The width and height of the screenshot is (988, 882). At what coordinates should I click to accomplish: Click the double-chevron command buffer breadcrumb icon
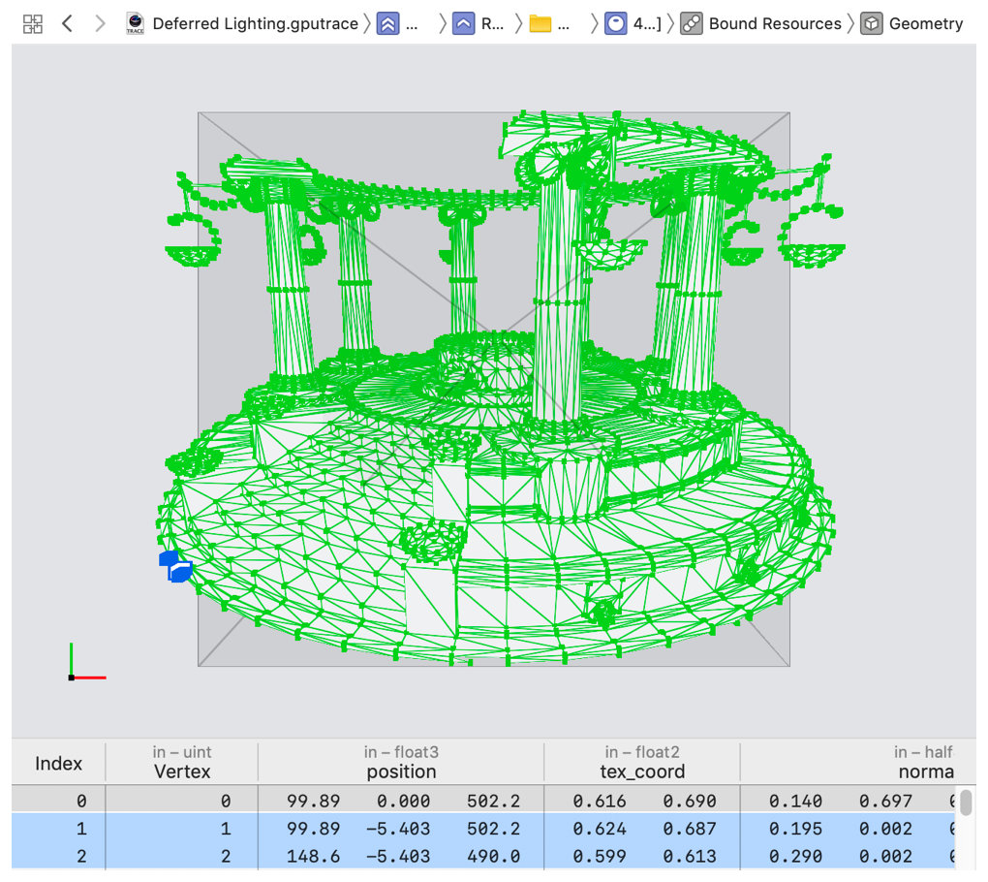[x=388, y=24]
